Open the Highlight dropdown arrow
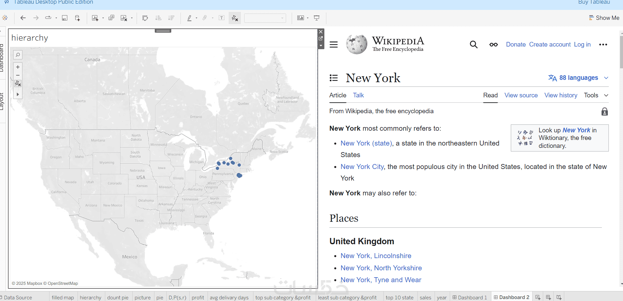623x301 pixels. pos(196,18)
